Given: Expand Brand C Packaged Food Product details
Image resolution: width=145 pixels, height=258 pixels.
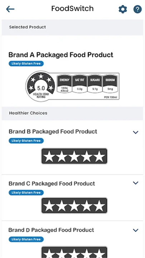Looking at the screenshot, I should [136, 183].
